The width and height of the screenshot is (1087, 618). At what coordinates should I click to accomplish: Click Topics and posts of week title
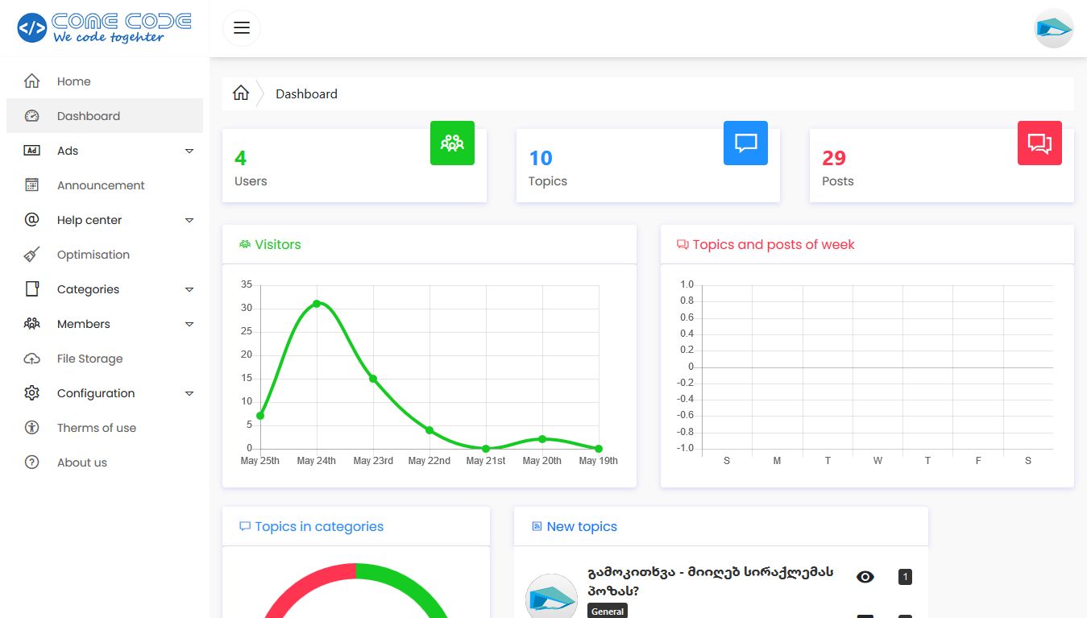tap(774, 244)
